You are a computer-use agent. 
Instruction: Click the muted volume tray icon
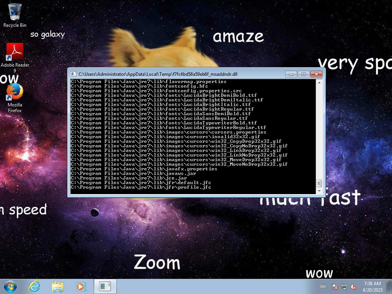tap(353, 286)
